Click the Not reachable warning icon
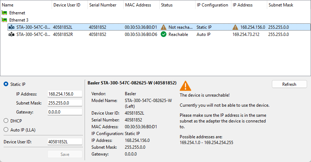Viewport: 311px width, 162px height. pos(164,27)
